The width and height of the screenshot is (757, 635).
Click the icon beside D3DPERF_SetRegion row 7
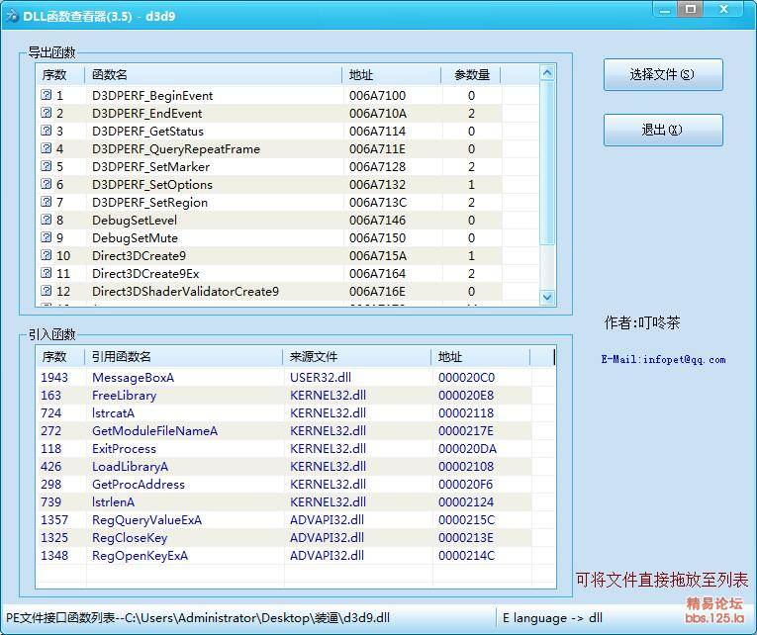pyautogui.click(x=47, y=202)
